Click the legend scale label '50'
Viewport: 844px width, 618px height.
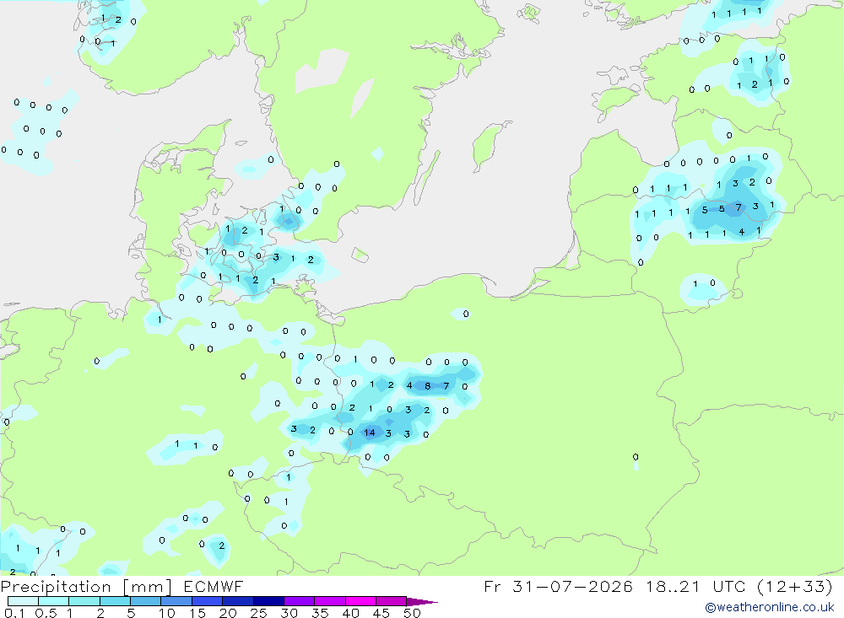(x=412, y=613)
